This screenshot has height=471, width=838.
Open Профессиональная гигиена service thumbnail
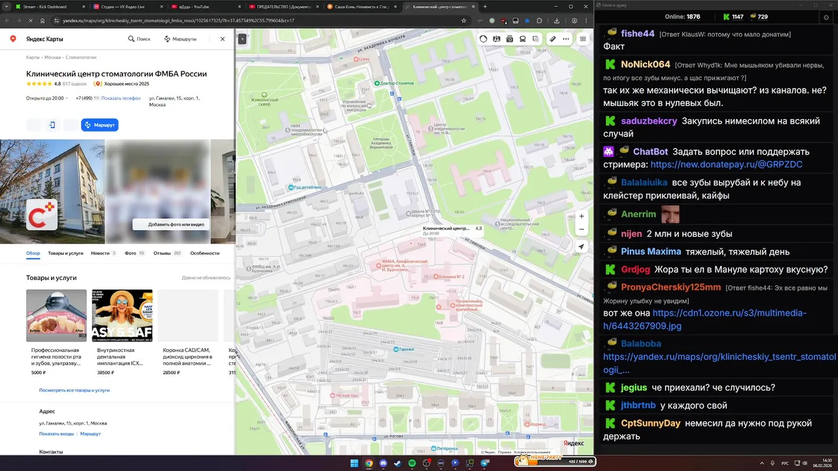pyautogui.click(x=56, y=315)
